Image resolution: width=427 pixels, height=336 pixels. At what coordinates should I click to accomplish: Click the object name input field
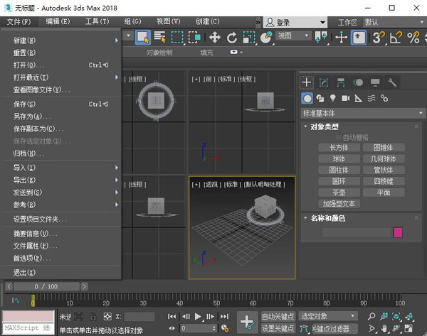357,233
